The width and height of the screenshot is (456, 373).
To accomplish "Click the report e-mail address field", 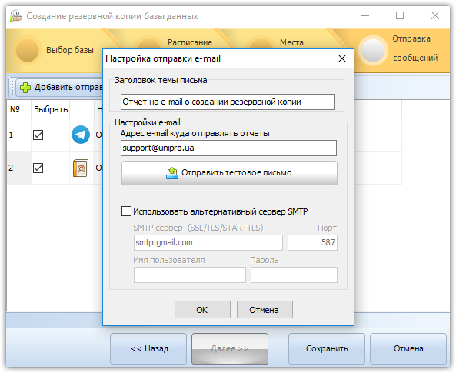I will [x=228, y=148].
